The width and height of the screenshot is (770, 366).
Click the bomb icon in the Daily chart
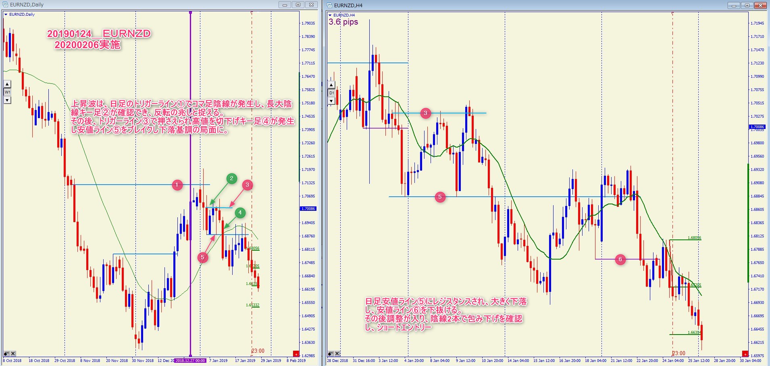point(6,354)
